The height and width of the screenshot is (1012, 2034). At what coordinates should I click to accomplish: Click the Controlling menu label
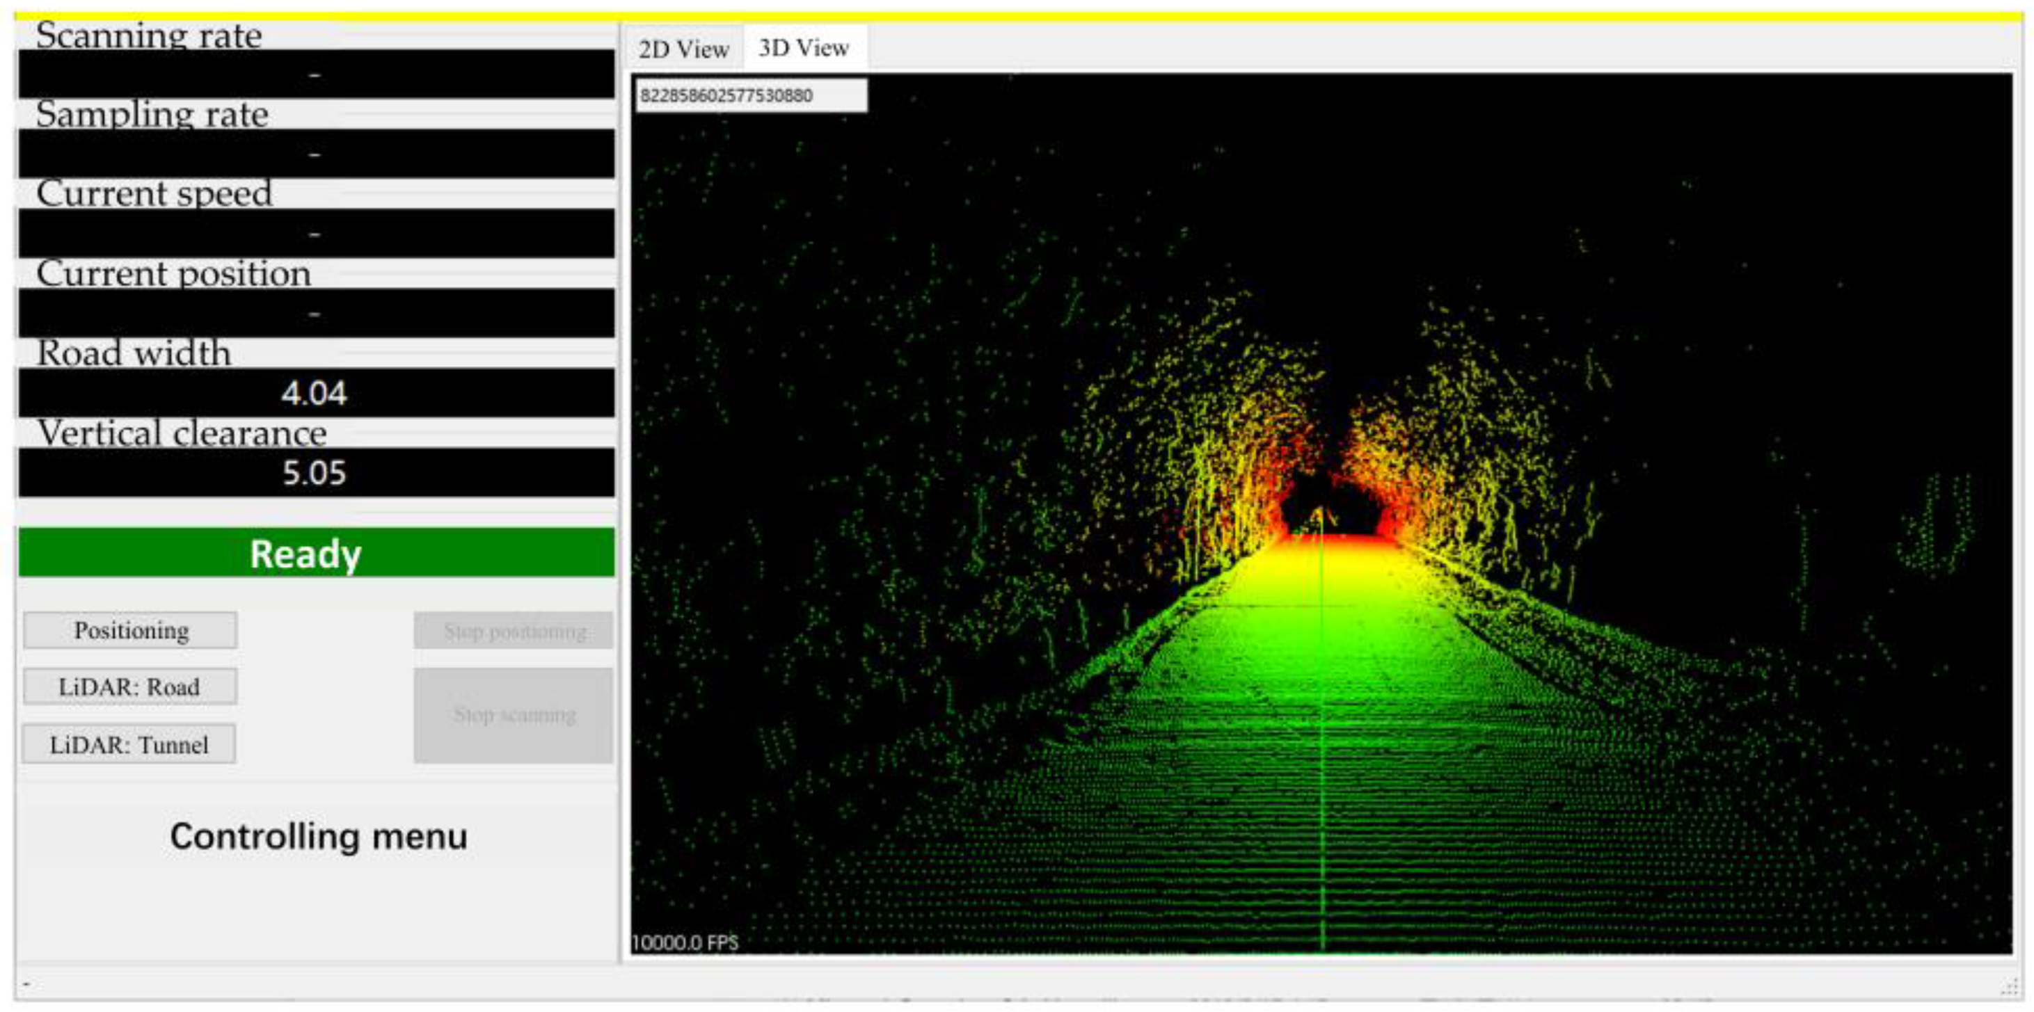(318, 837)
